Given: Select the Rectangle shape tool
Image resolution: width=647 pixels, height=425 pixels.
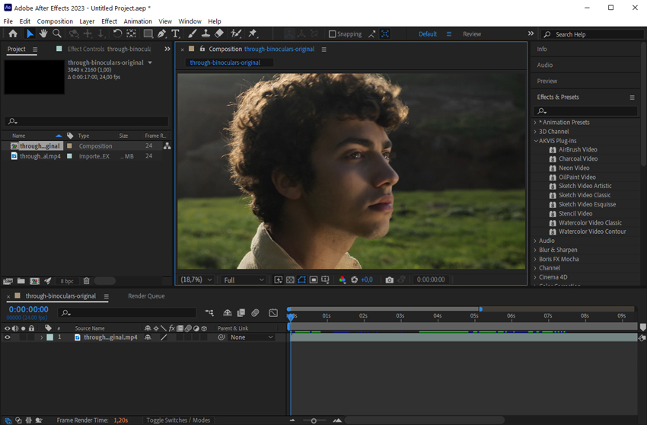Looking at the screenshot, I should [148, 34].
